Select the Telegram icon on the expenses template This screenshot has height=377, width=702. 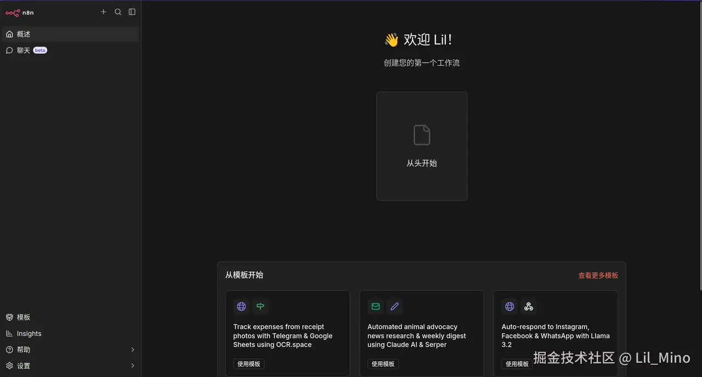pos(261,306)
